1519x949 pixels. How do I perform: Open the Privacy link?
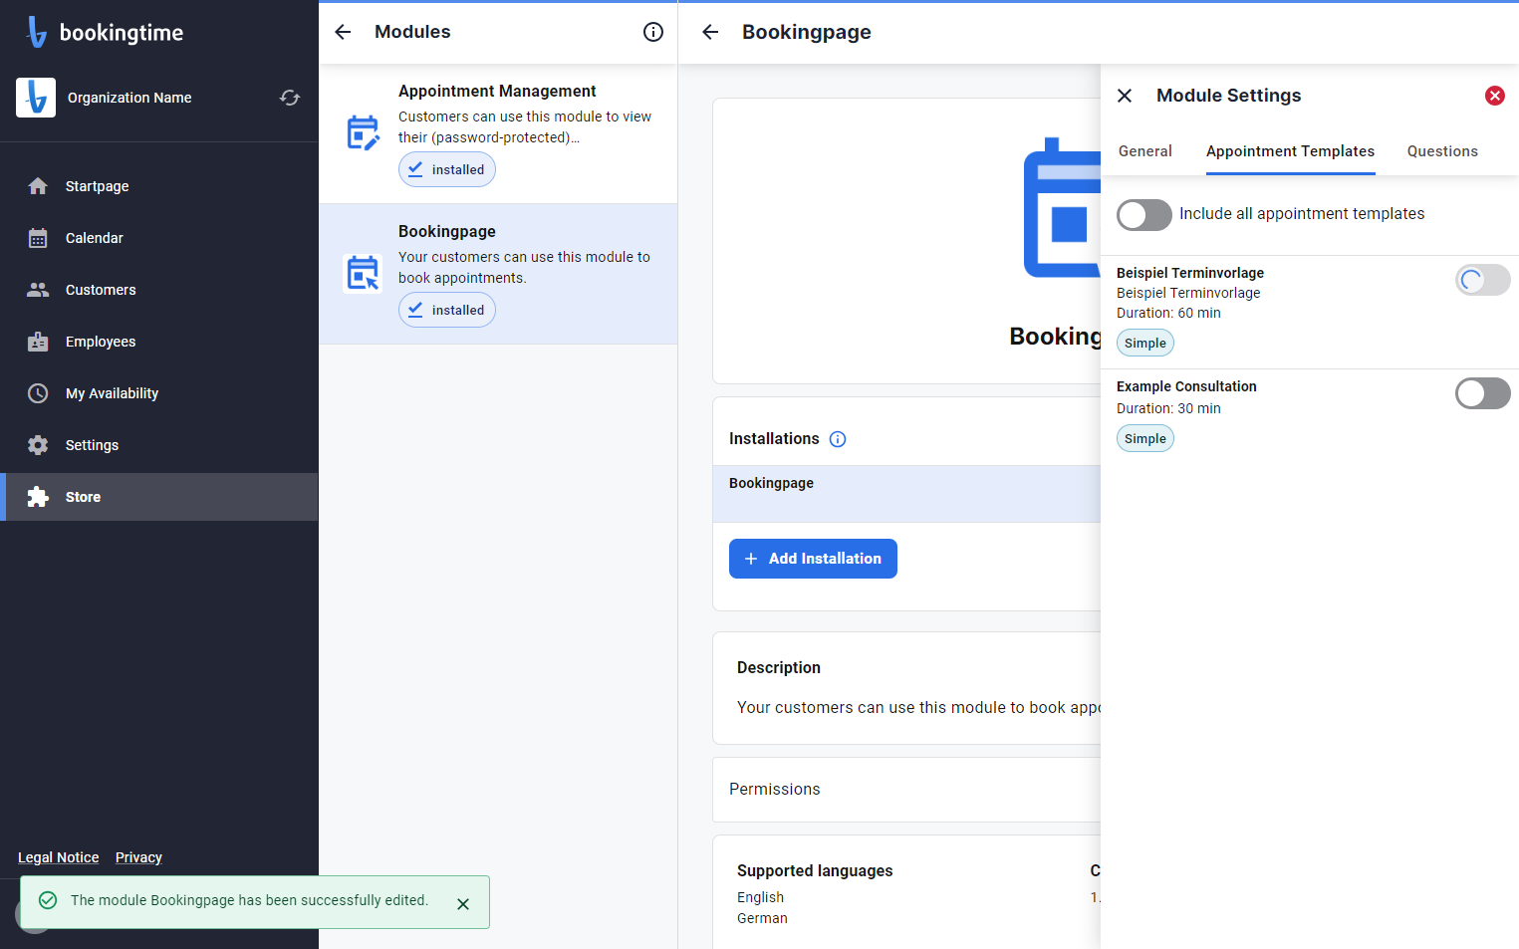[x=138, y=857]
